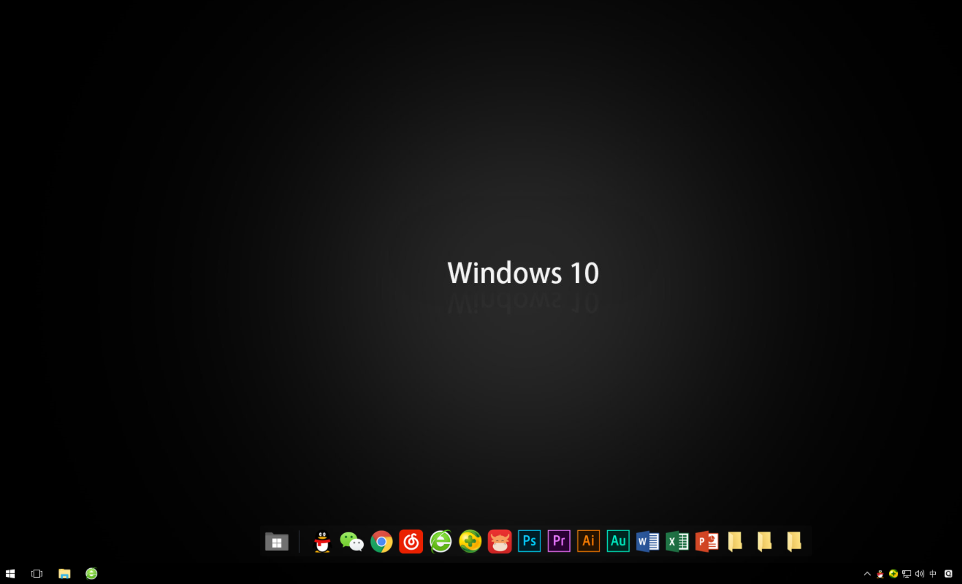Switch the Chinese input mode indicator

pos(932,574)
